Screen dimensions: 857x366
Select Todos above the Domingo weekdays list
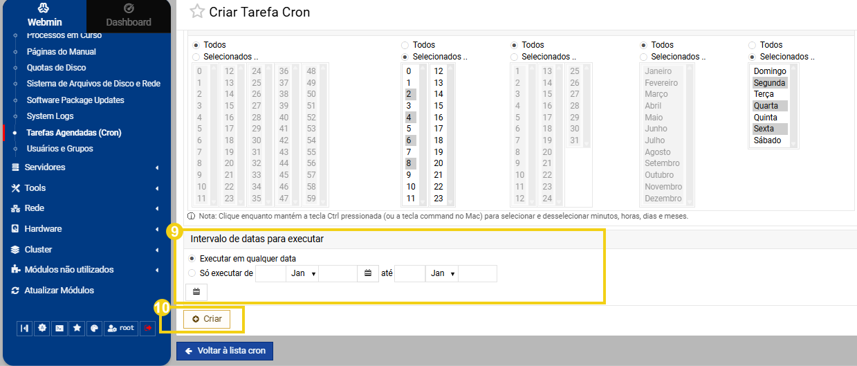coord(752,45)
